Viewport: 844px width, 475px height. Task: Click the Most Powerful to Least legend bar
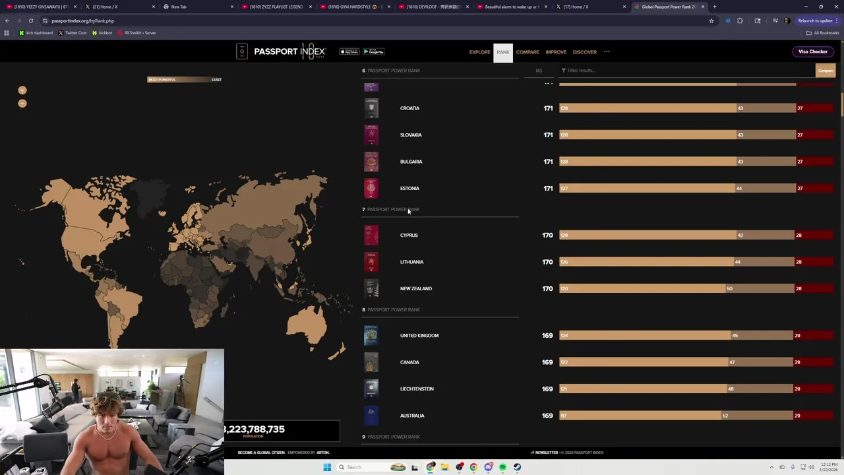tap(185, 79)
